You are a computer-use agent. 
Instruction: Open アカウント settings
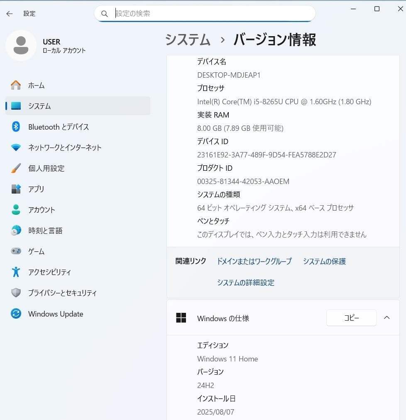(x=42, y=210)
